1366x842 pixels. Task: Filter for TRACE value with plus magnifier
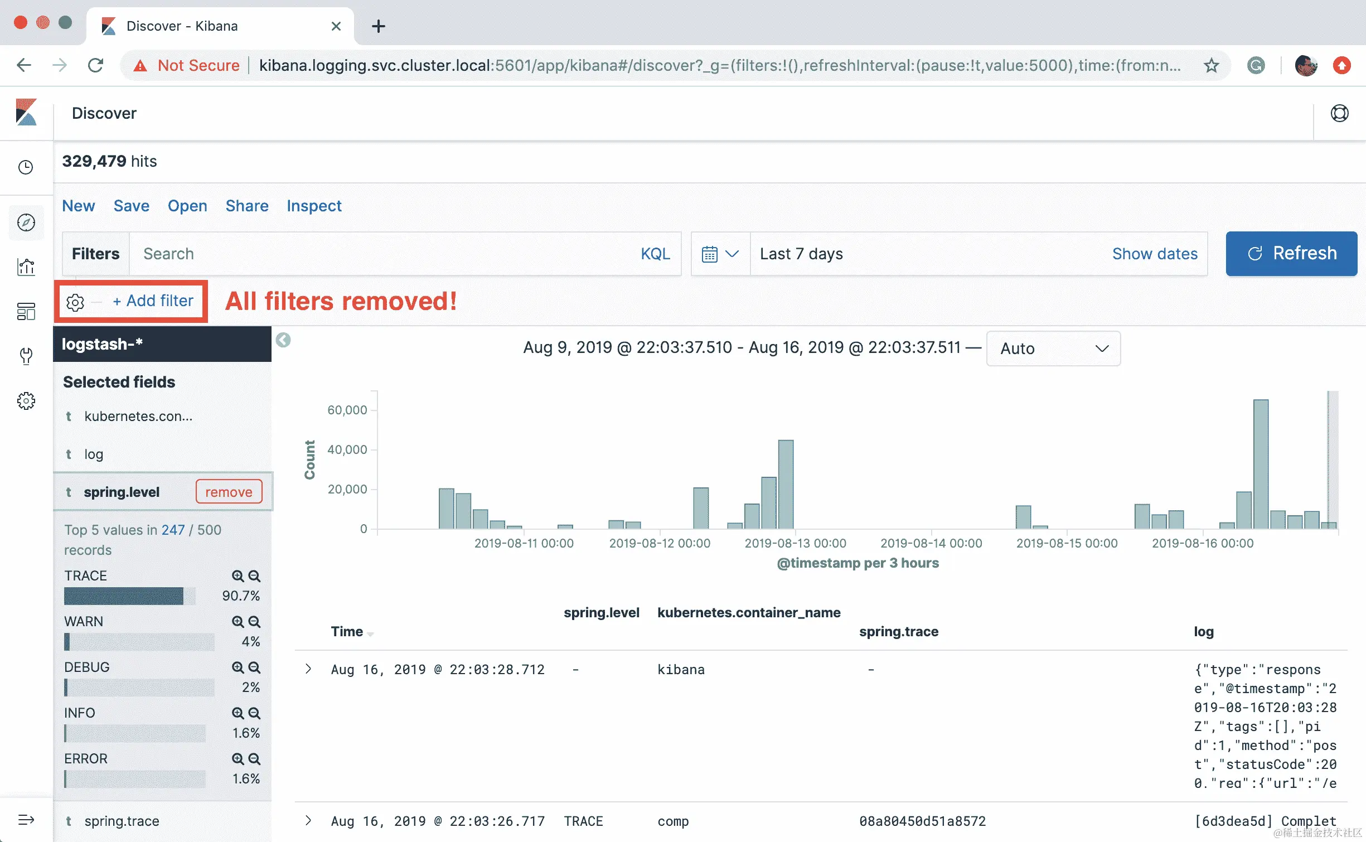(x=238, y=576)
